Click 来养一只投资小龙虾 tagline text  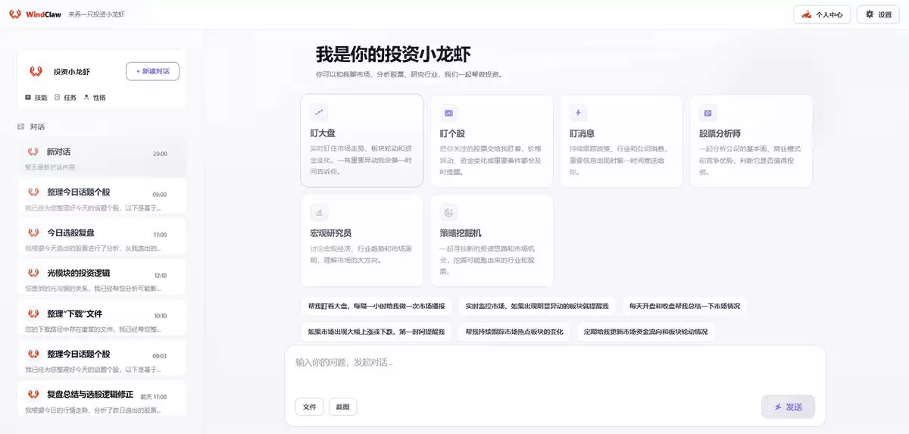pos(95,14)
